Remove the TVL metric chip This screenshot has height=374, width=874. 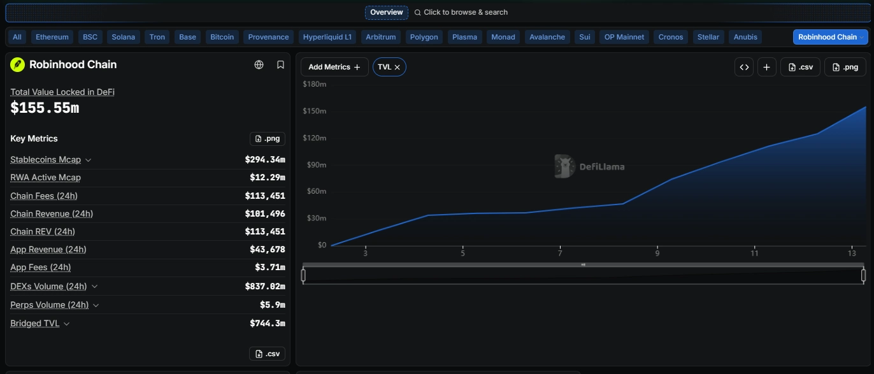click(x=398, y=67)
